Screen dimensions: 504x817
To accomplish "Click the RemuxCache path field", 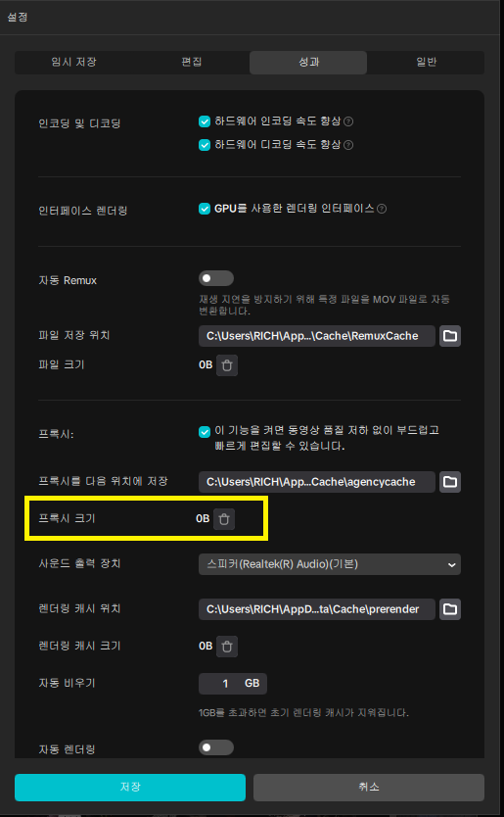I will click(x=316, y=336).
